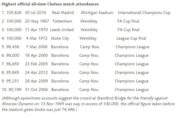The width and height of the screenshot is (180, 118).
Task: Click the 95,231 attendance figure
Action: coord(13,81)
